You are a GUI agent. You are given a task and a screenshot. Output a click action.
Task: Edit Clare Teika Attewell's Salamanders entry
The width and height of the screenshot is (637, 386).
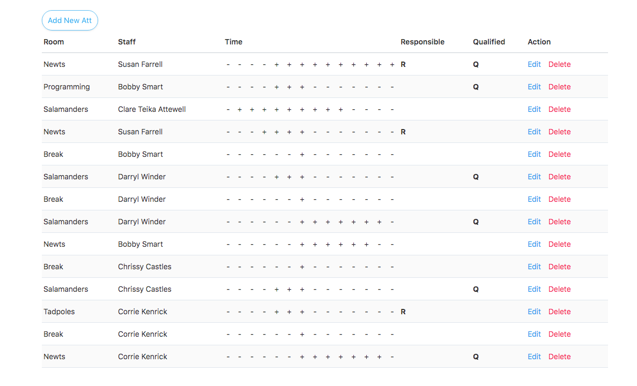[x=534, y=109]
